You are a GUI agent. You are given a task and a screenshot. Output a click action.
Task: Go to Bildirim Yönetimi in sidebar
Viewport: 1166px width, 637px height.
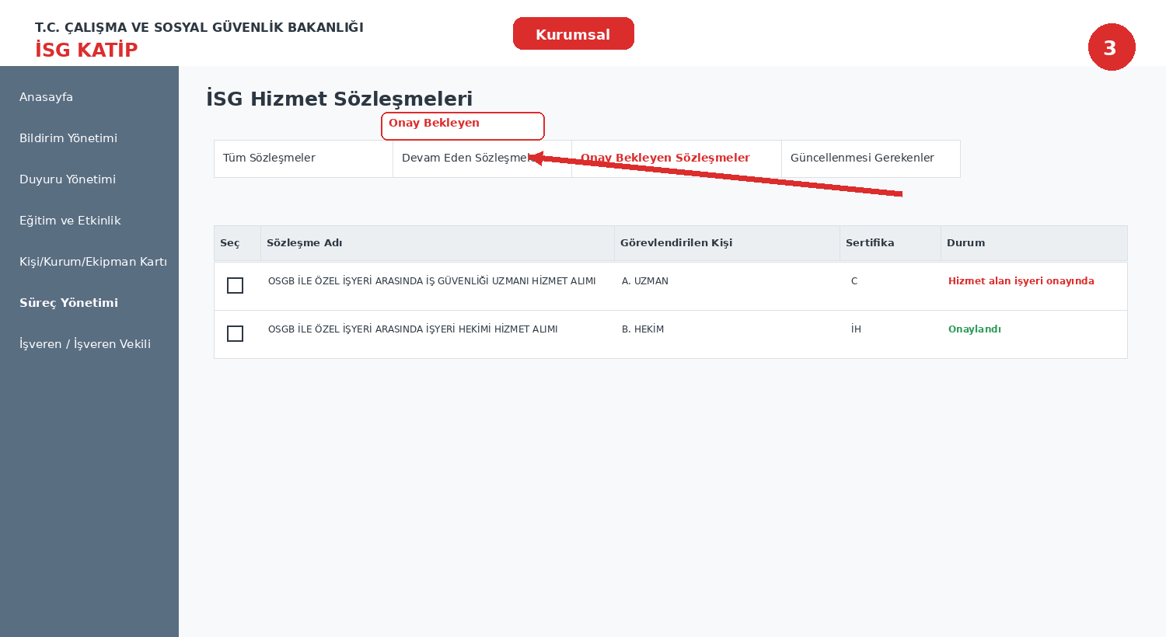(68, 138)
